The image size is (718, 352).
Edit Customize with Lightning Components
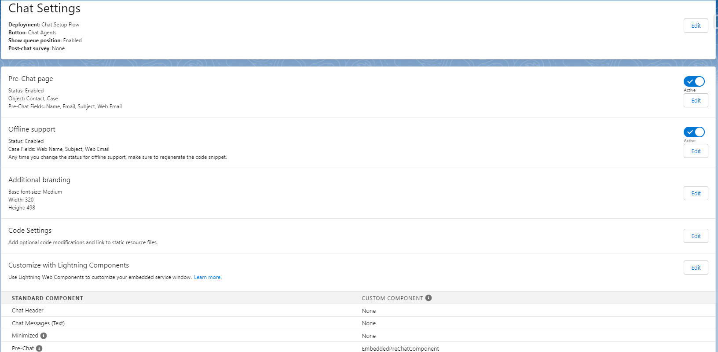[x=696, y=268]
